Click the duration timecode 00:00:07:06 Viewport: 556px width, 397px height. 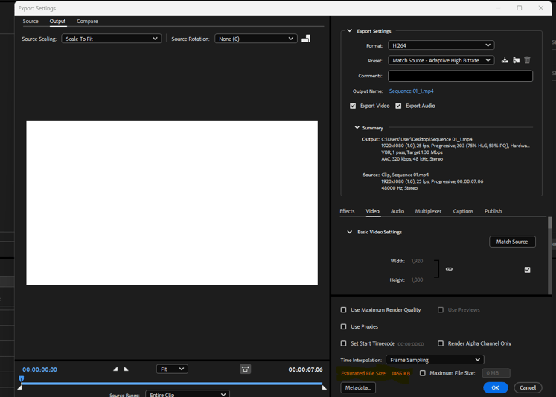(x=305, y=369)
